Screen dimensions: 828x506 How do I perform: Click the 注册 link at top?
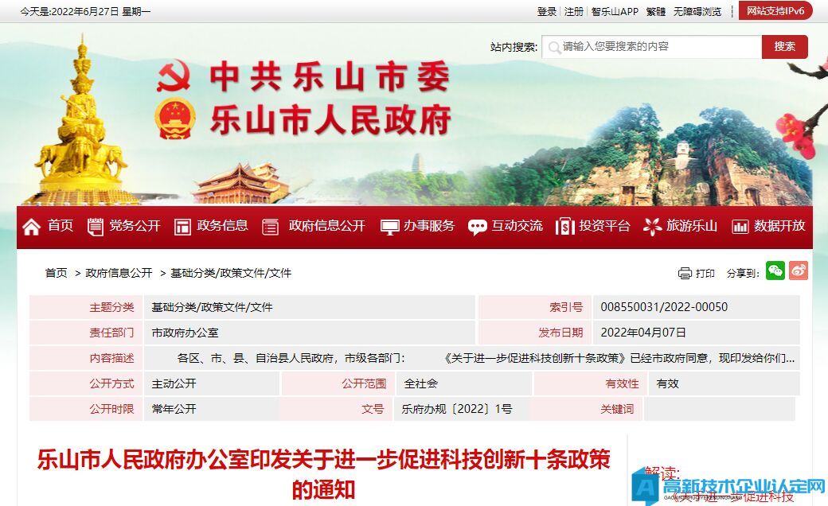point(573,12)
